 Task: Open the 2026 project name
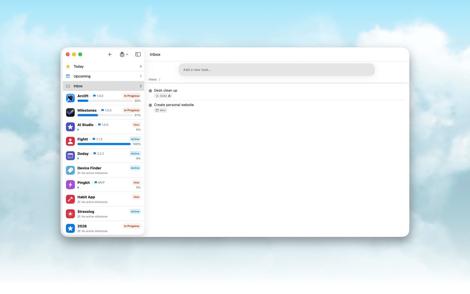[x=82, y=226]
